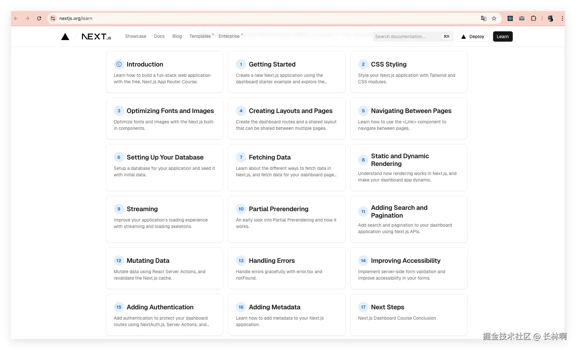Open the Adding Metadata chapter title
576x350 pixels.
(x=274, y=307)
